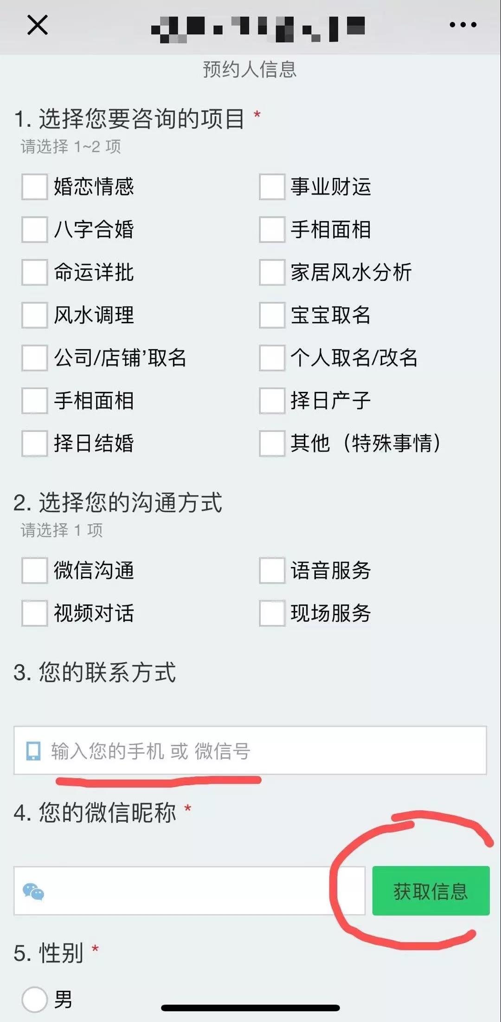Select 公司/店铺取名 checkbox
Image resolution: width=501 pixels, height=1022 pixels.
pos(35,358)
